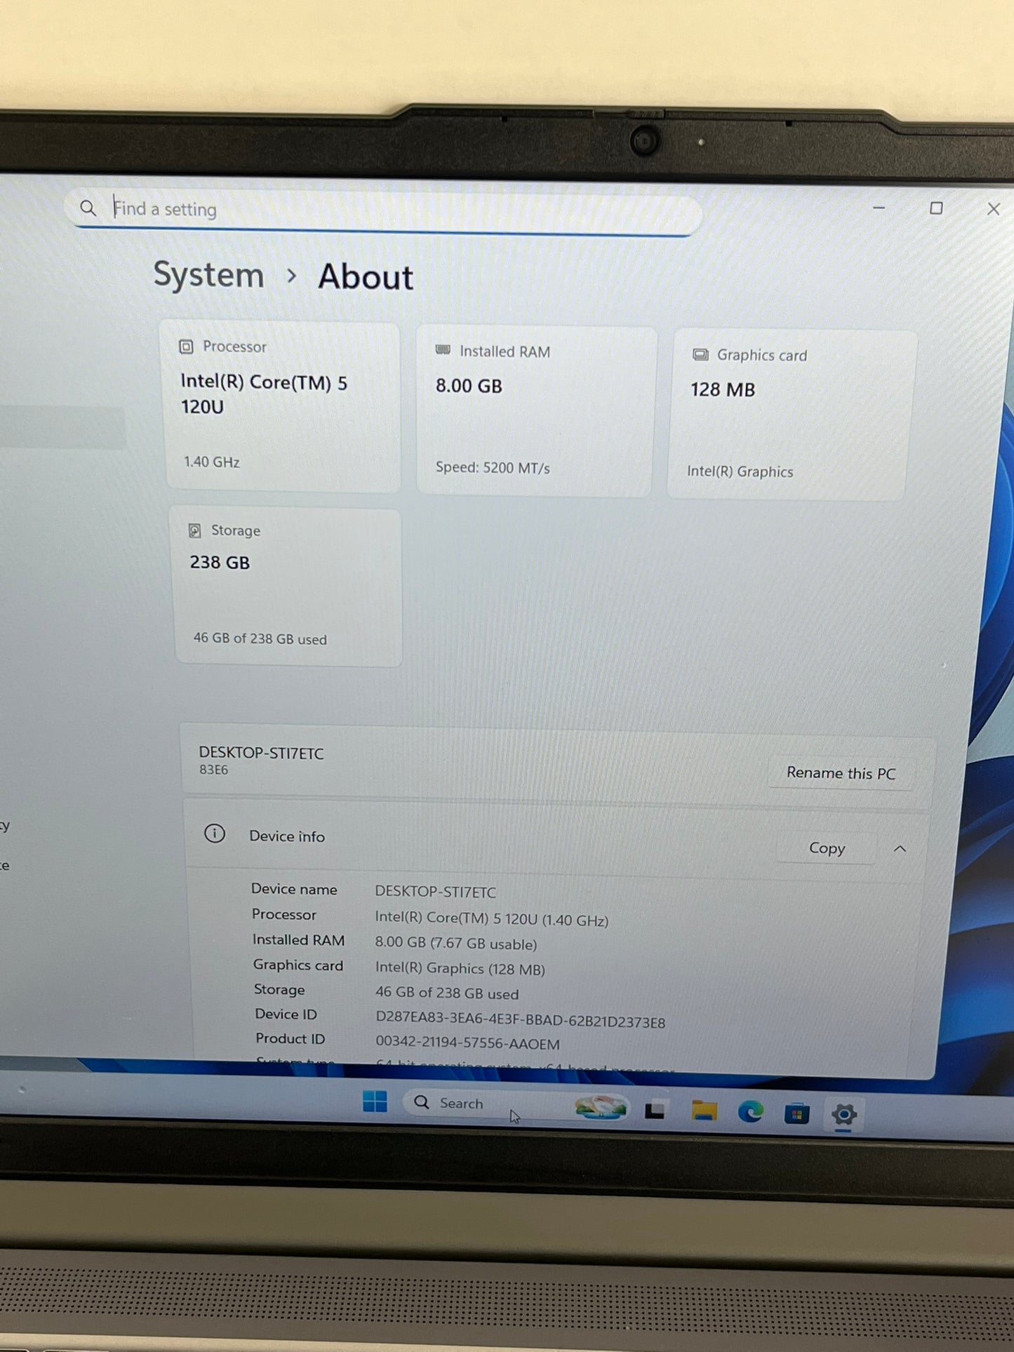The height and width of the screenshot is (1352, 1014).
Task: Click the Graphics card icon
Action: coord(700,354)
